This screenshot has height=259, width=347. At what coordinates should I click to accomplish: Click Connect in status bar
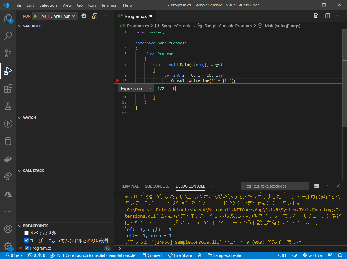click(152, 255)
